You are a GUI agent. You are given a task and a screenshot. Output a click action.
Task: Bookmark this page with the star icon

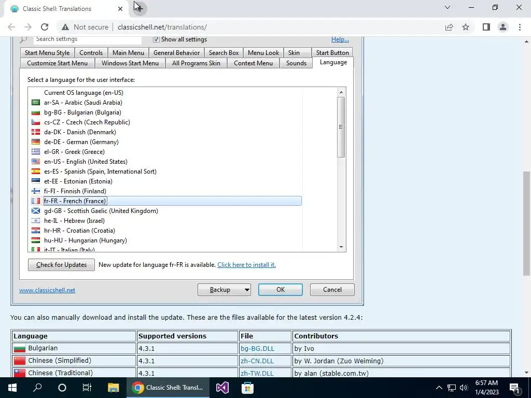coord(466,27)
